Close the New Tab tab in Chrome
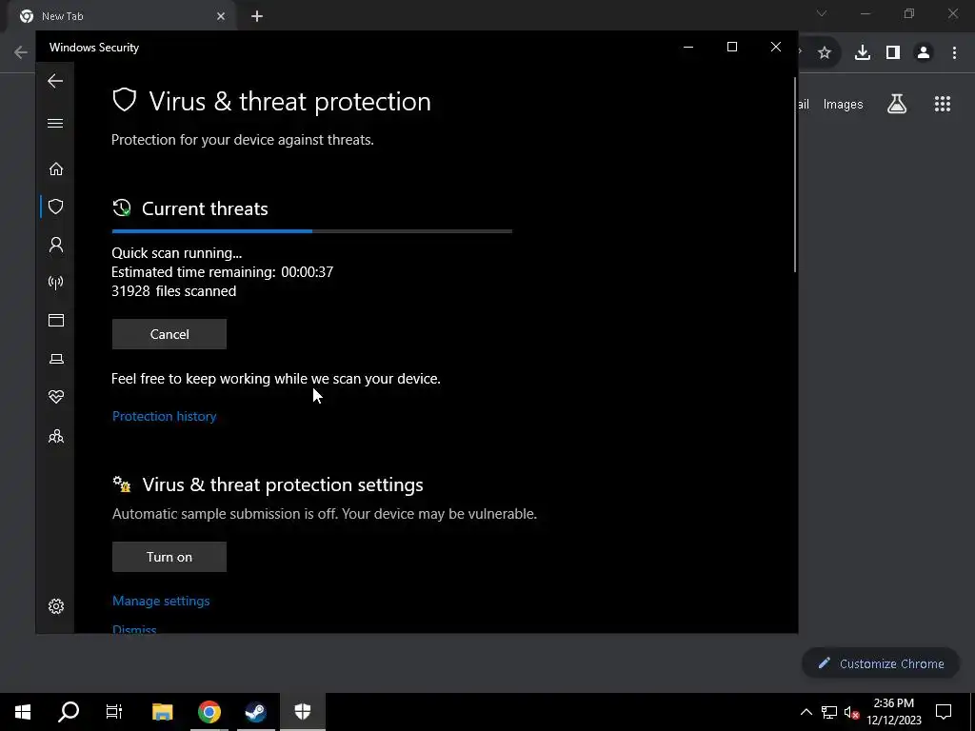The width and height of the screenshot is (975, 731). point(221,16)
